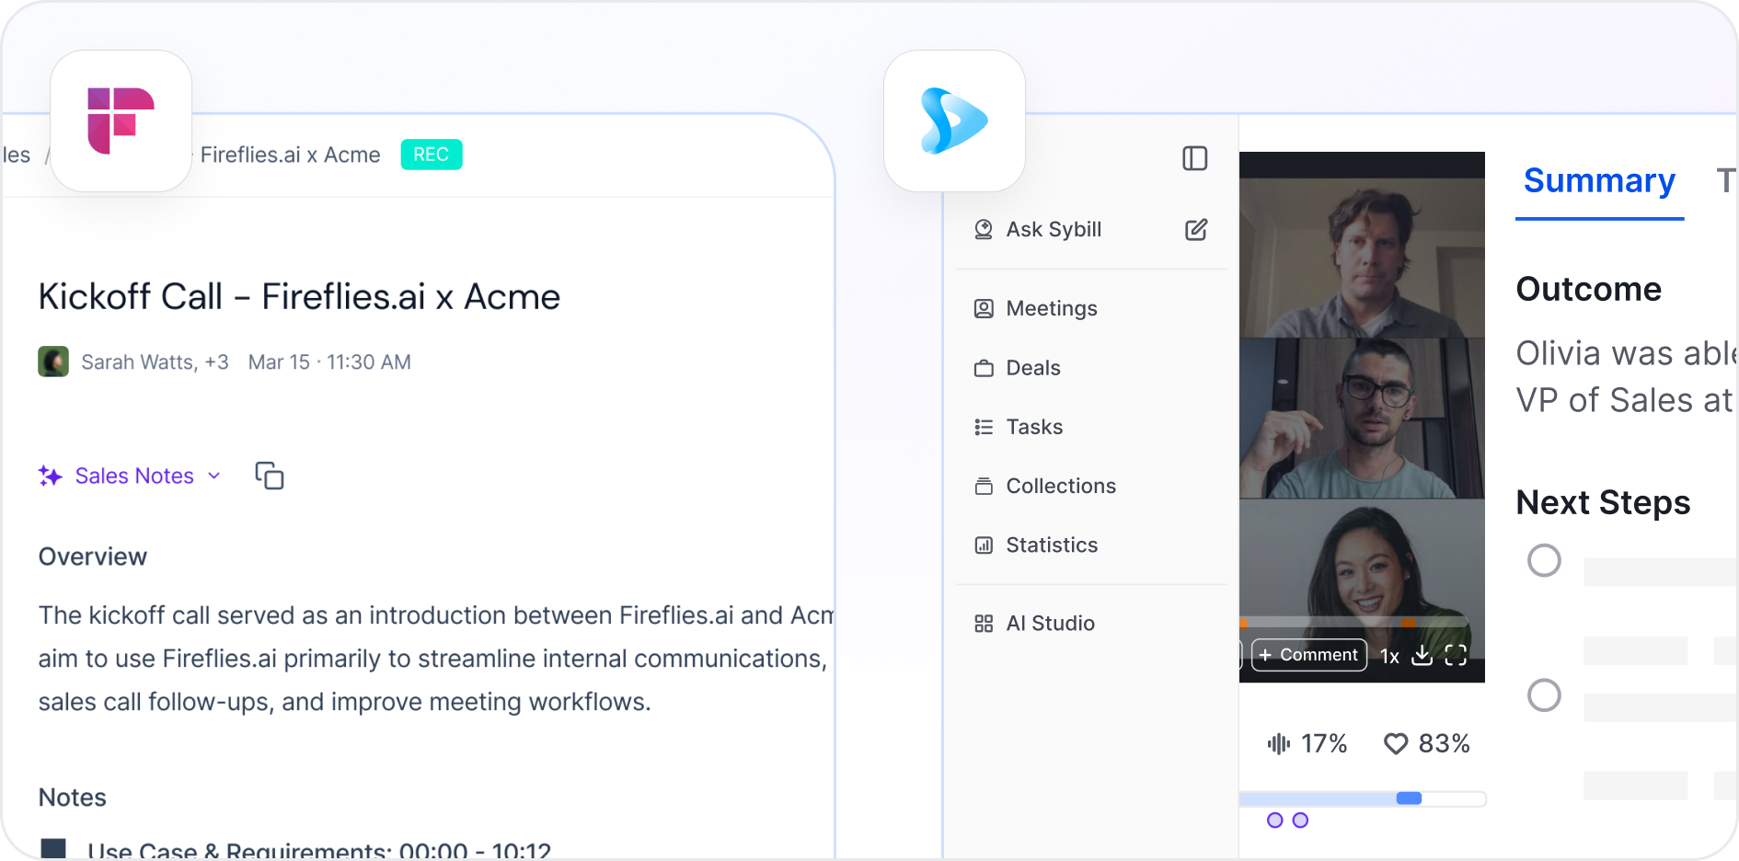Click the Kickoff Call meeting title

(x=299, y=297)
